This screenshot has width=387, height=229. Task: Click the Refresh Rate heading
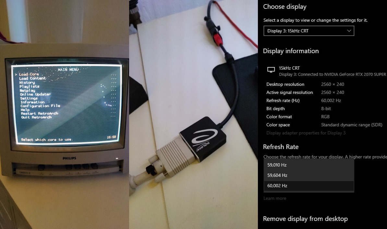(x=281, y=147)
